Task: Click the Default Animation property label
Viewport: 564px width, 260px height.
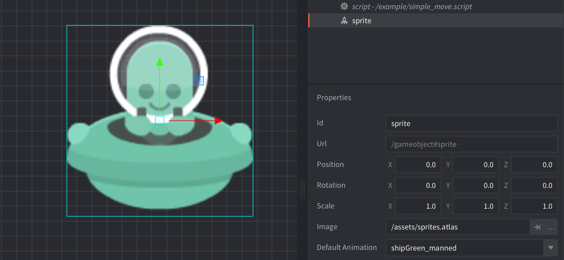Action: [x=347, y=247]
